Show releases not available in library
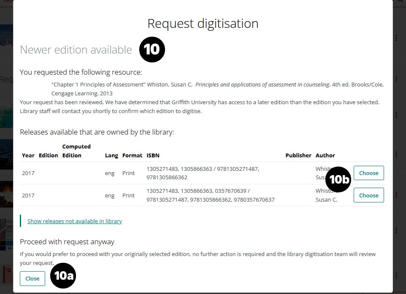The height and width of the screenshot is (294, 406). pyautogui.click(x=75, y=221)
